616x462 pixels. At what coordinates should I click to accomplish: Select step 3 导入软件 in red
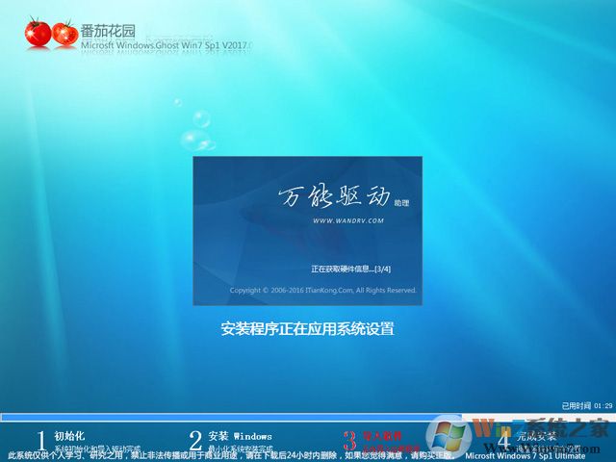pyautogui.click(x=382, y=436)
